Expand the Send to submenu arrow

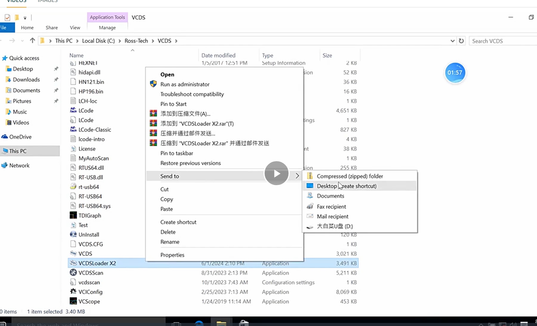tap(297, 176)
